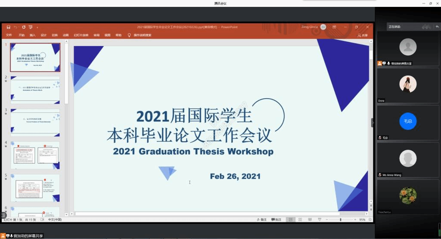Launch slideshow view from status bar icon
This screenshot has width=441, height=239.
pos(320,220)
